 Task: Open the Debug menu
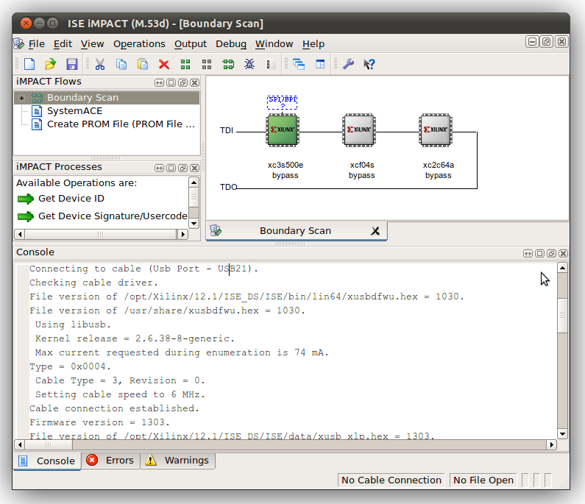click(231, 44)
